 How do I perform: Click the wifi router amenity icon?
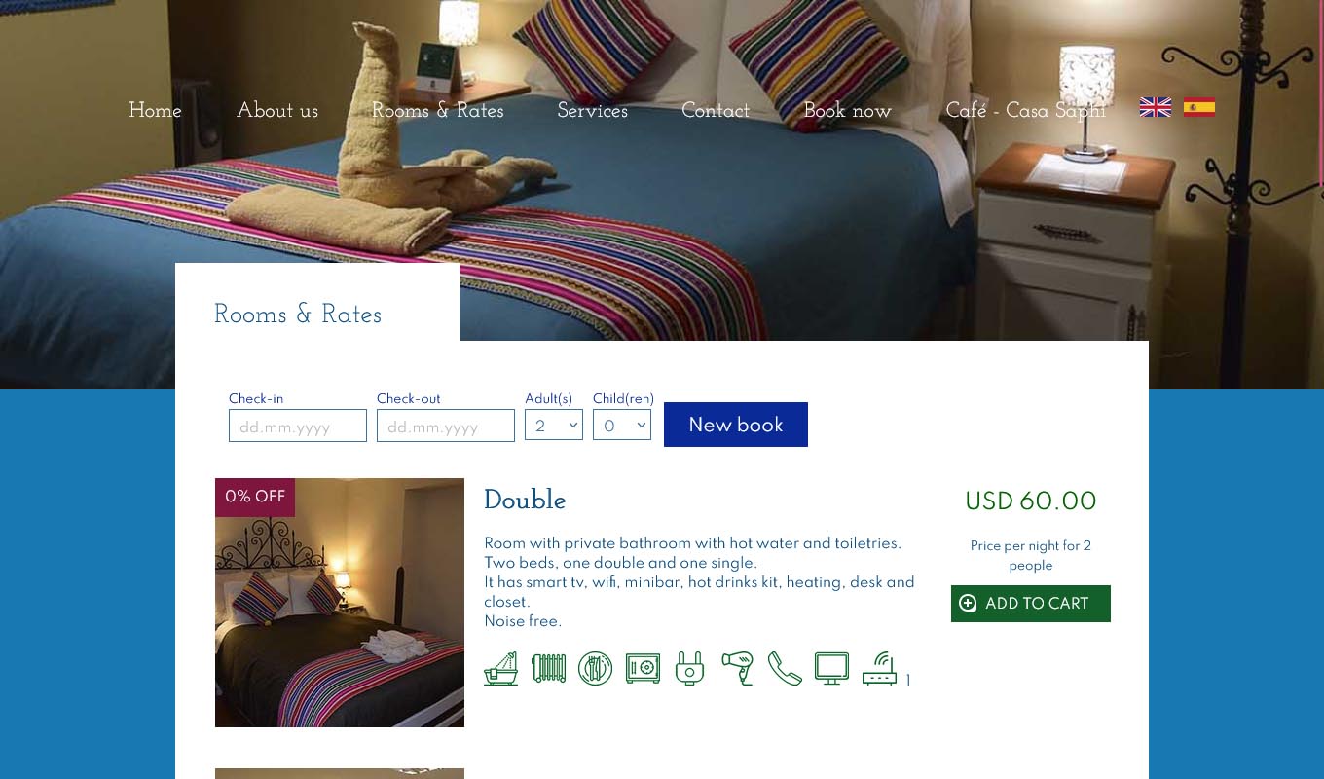click(x=879, y=669)
